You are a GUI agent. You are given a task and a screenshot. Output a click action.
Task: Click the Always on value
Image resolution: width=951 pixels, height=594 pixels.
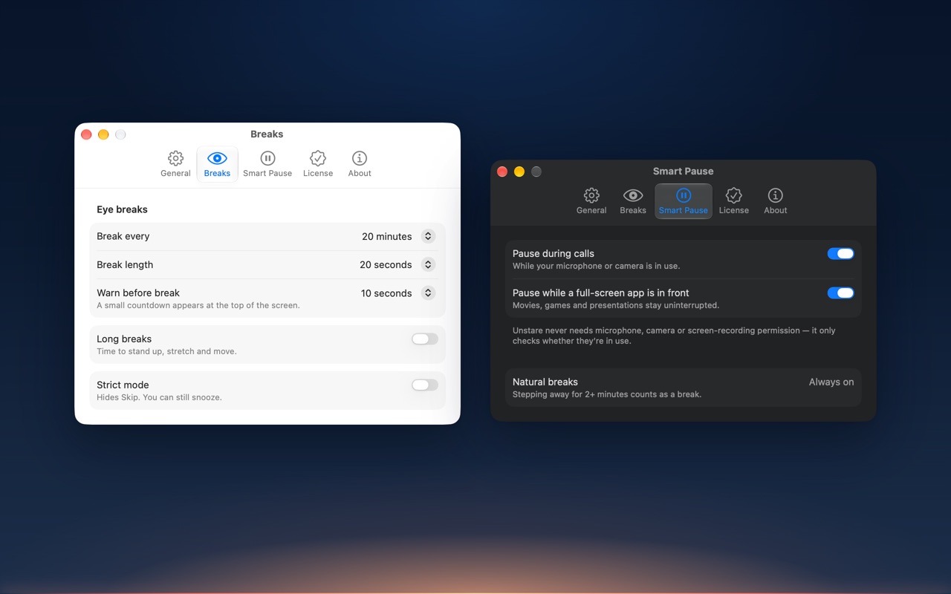(x=831, y=382)
